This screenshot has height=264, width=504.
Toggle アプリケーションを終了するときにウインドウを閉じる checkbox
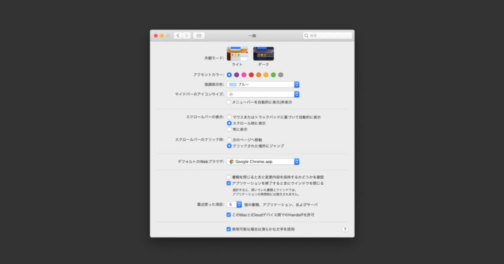click(x=229, y=183)
